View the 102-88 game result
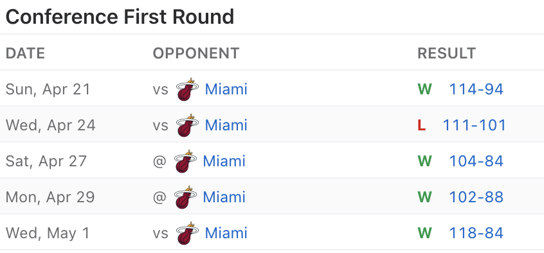Viewport: 544px width, 253px height. 476,197
